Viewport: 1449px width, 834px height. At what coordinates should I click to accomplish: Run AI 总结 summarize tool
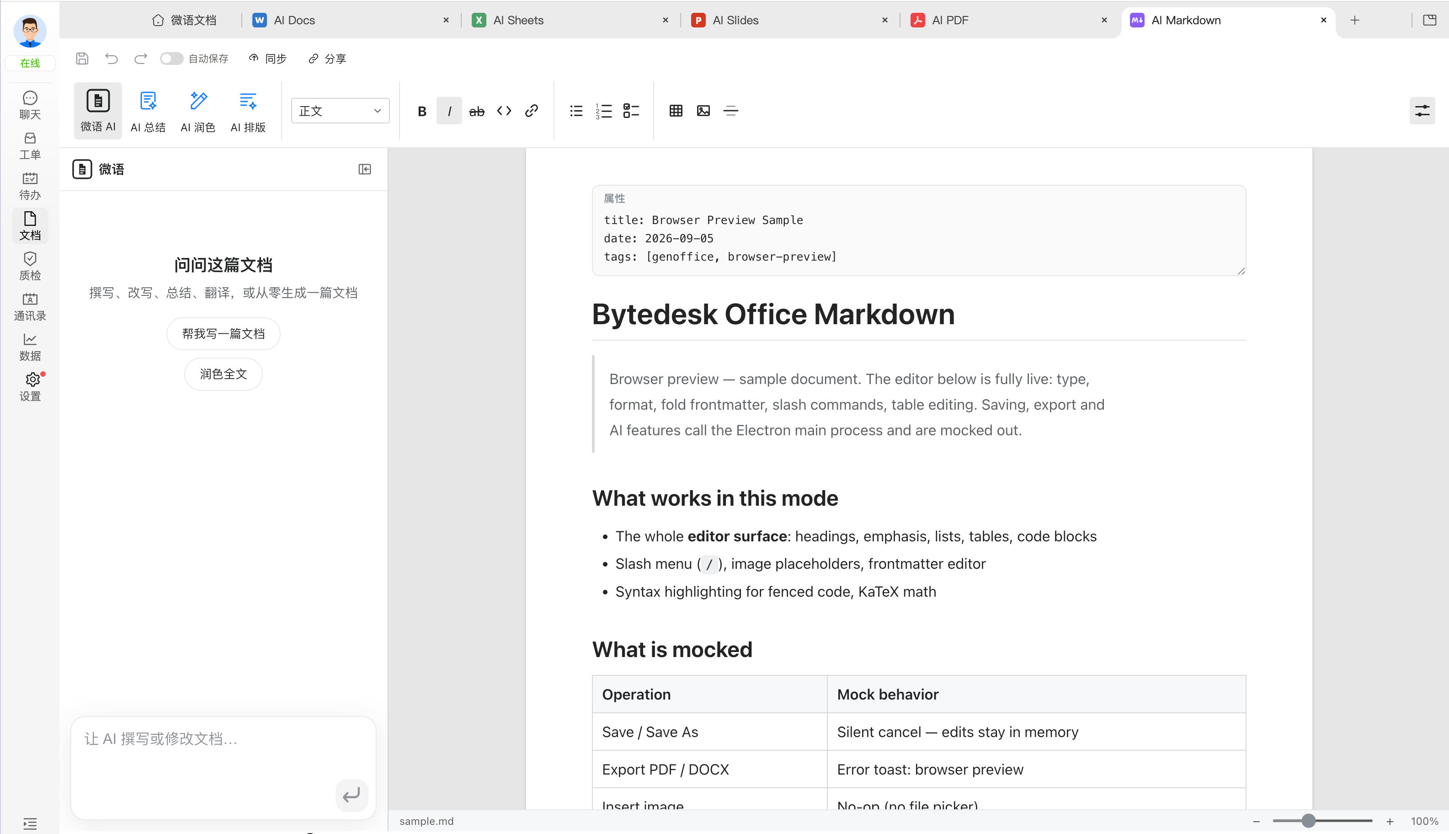[148, 111]
